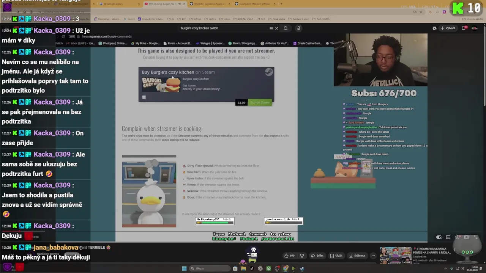Open the green play-arrow app in the taskbar

[x=293, y=268]
